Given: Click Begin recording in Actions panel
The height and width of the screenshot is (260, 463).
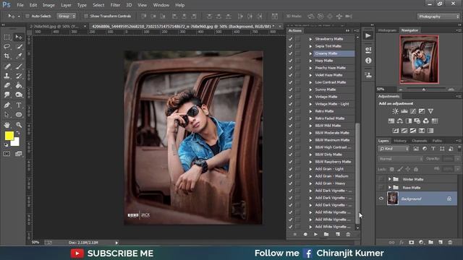Looking at the screenshot, I should [305, 234].
